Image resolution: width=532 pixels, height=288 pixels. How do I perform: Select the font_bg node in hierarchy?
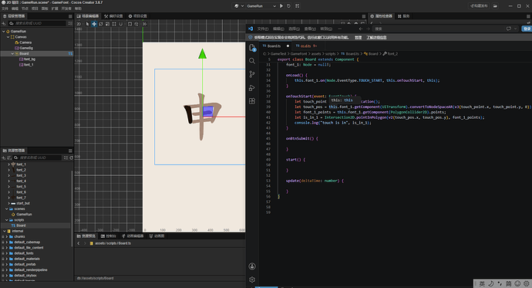pyautogui.click(x=29, y=59)
